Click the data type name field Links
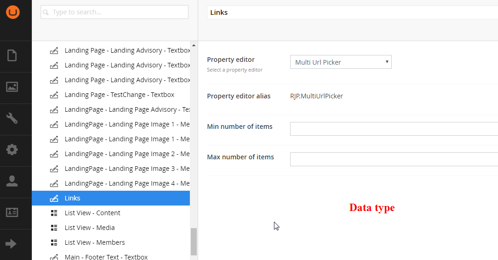This screenshot has height=260, width=498. [x=352, y=12]
